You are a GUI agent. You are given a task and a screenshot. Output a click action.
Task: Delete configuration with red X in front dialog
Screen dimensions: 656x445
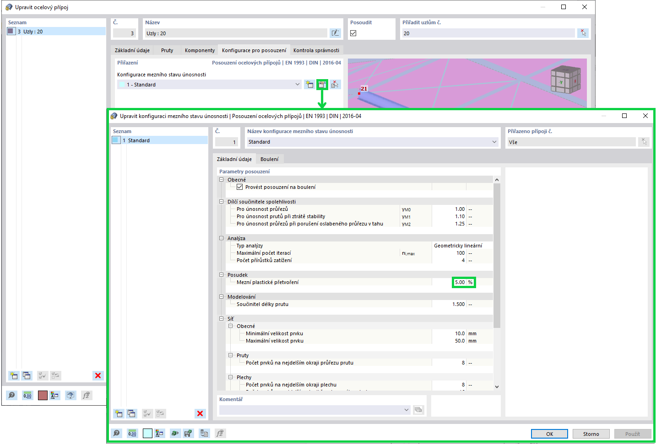[x=200, y=413]
